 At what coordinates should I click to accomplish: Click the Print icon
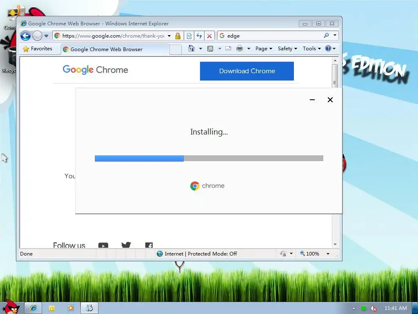[240, 48]
